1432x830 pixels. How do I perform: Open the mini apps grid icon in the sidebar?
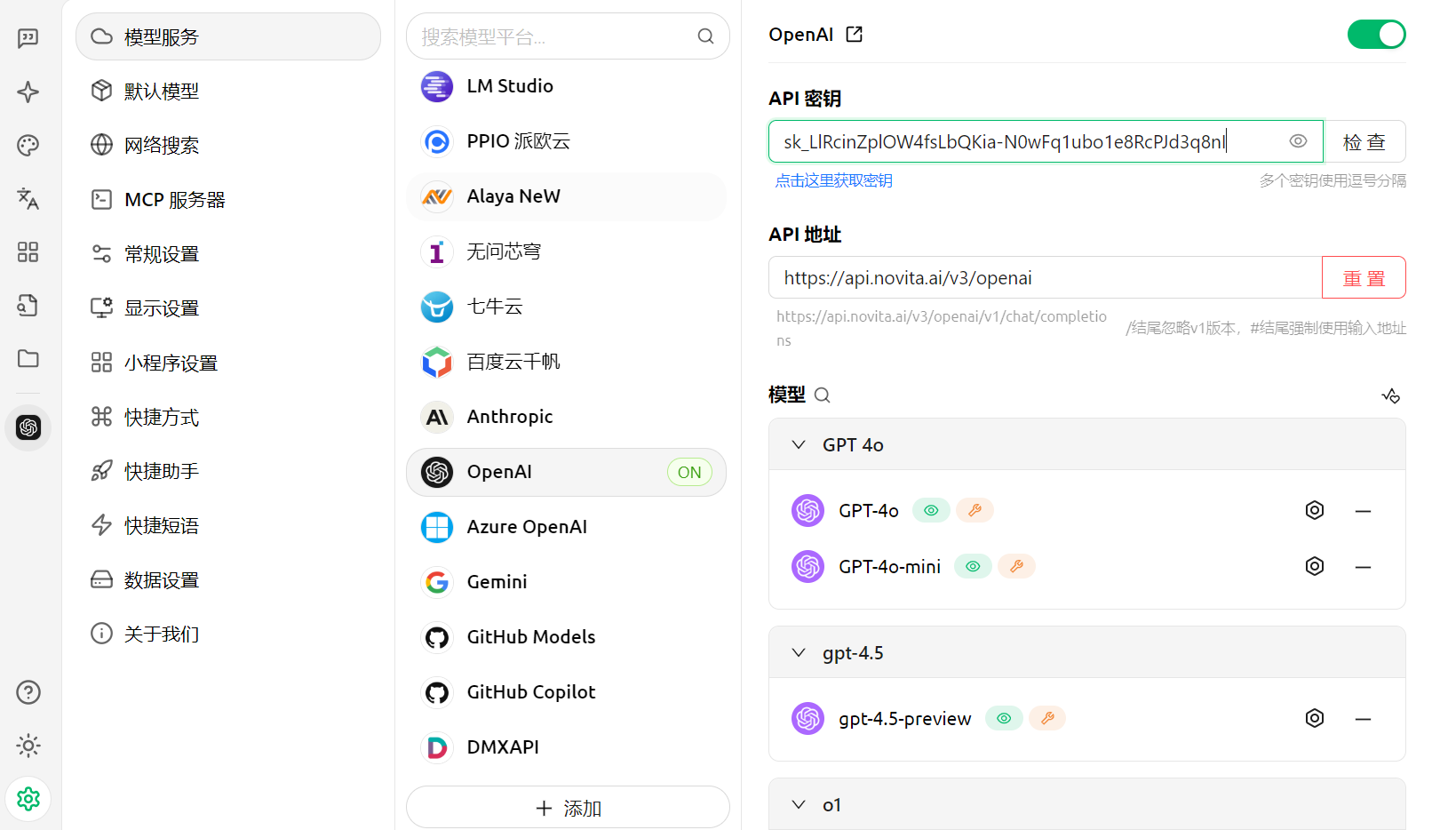click(x=28, y=251)
